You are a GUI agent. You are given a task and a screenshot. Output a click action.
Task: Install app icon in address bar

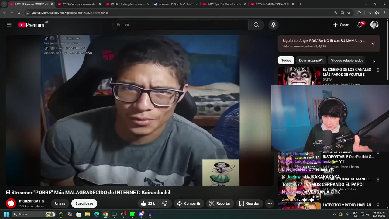click(342, 13)
